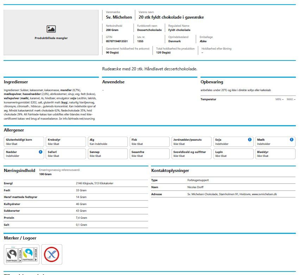Click the supplier number 1355
299x275 pixels.
140,41
